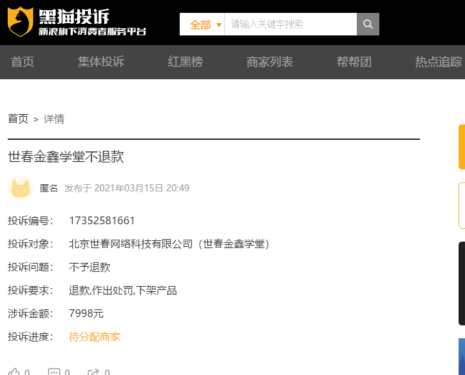Click the 详情 breadcrumb text

[54, 119]
